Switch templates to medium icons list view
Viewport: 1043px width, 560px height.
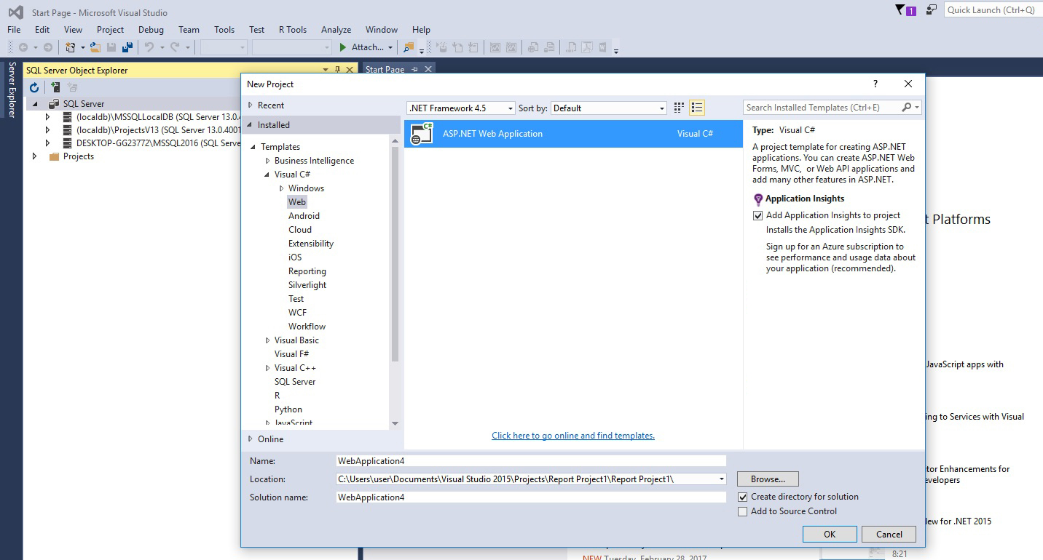point(697,108)
